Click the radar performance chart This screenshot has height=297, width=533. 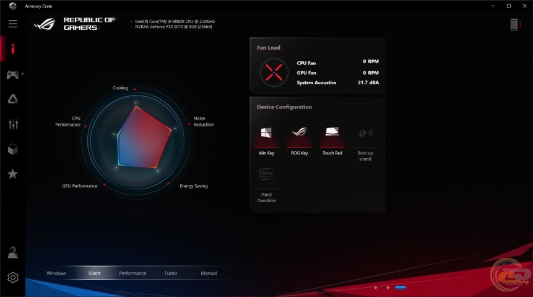point(136,140)
